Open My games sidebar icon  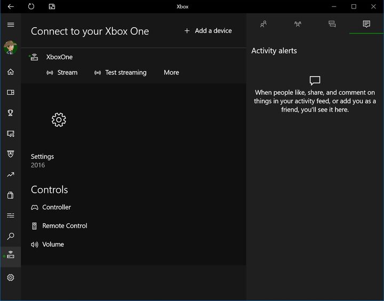click(11, 92)
